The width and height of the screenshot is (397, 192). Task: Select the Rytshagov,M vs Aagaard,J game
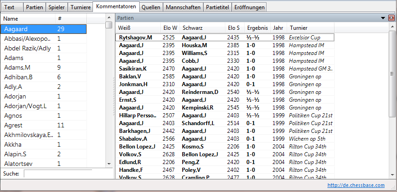(x=225, y=38)
